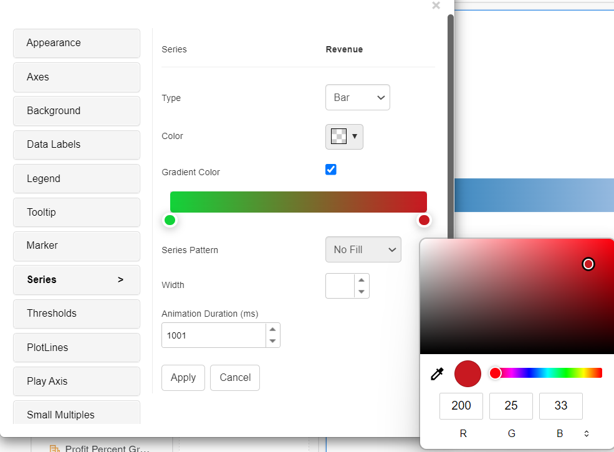The image size is (614, 452).
Task: Switch color format using RGB toggle arrows
Action: click(586, 433)
